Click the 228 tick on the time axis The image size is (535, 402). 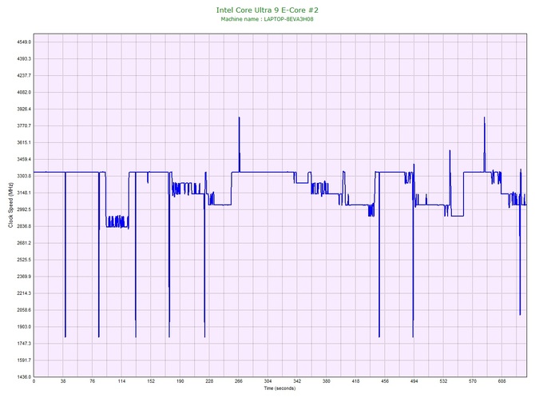(209, 381)
